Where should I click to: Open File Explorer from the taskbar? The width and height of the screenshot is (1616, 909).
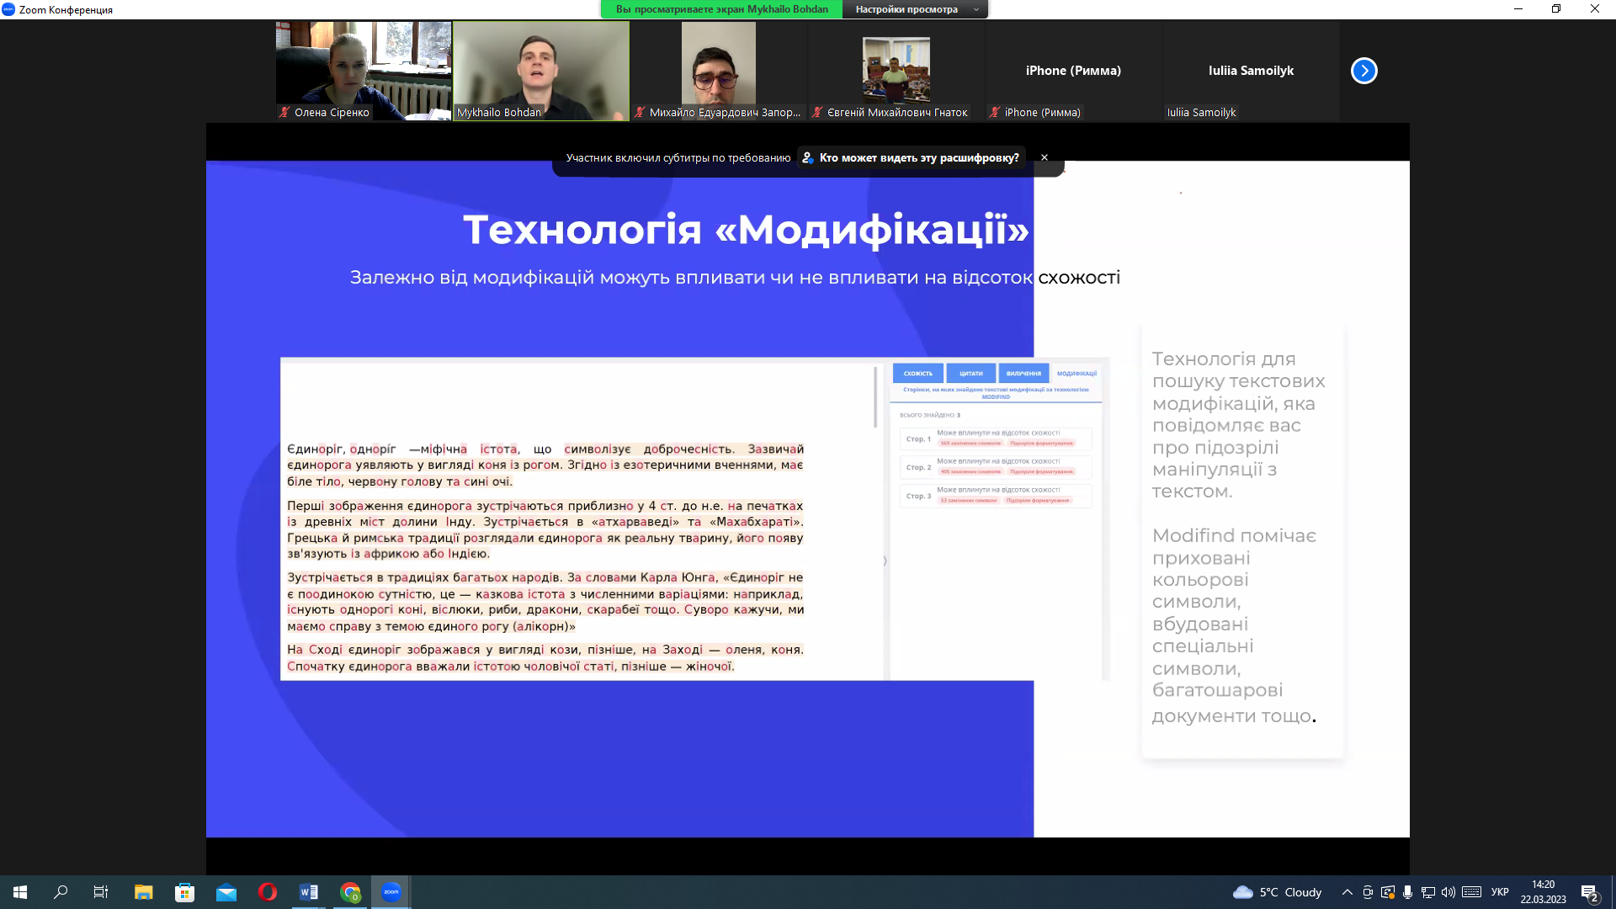[143, 892]
